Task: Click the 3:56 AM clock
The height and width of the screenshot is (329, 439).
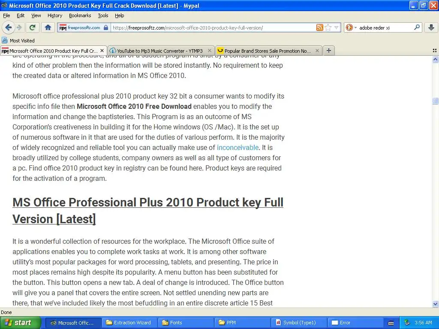Action: pos(423,323)
